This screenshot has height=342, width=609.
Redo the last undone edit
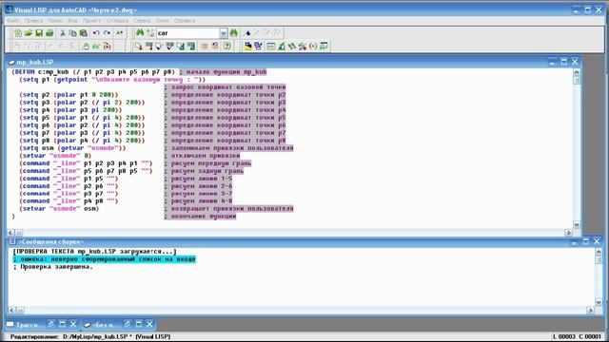107,33
